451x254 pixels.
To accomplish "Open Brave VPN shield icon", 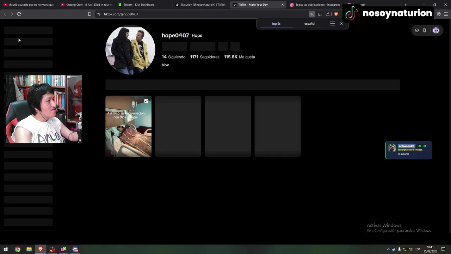I will (x=439, y=14).
